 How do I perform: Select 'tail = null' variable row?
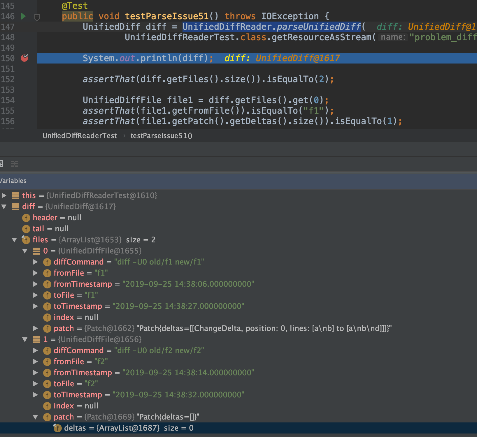239,229
